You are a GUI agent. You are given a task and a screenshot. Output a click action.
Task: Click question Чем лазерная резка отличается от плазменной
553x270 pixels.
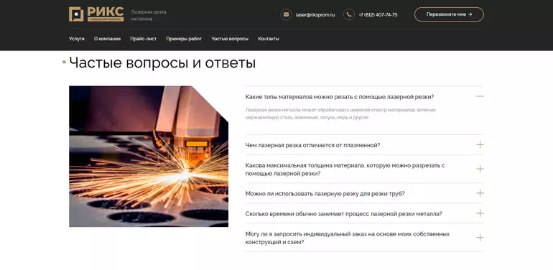pos(312,145)
